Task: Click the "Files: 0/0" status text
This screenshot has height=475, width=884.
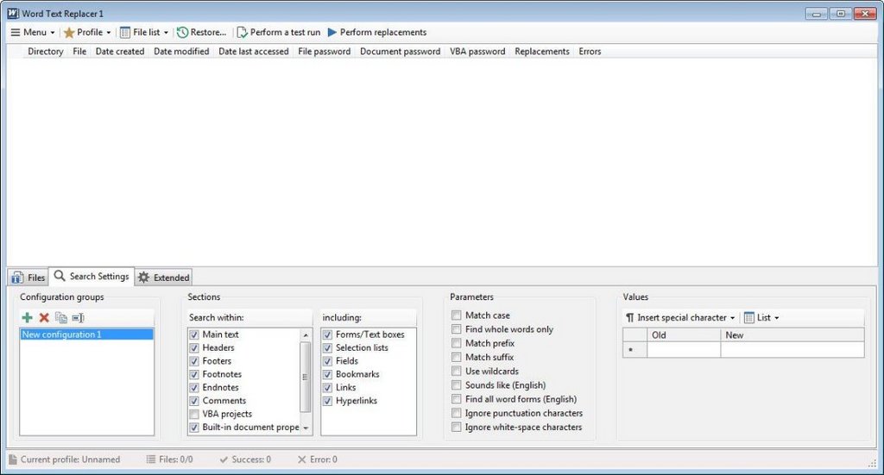Action: pos(176,459)
